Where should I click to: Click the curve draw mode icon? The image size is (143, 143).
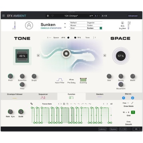(132, 103)
